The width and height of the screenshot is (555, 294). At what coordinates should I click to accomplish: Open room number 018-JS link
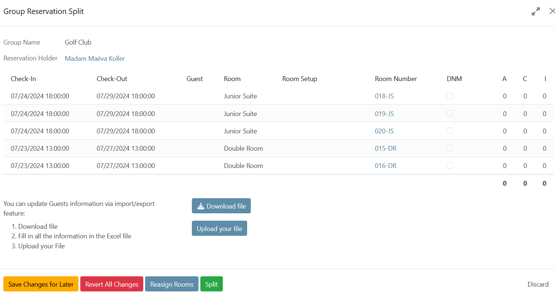tap(384, 96)
